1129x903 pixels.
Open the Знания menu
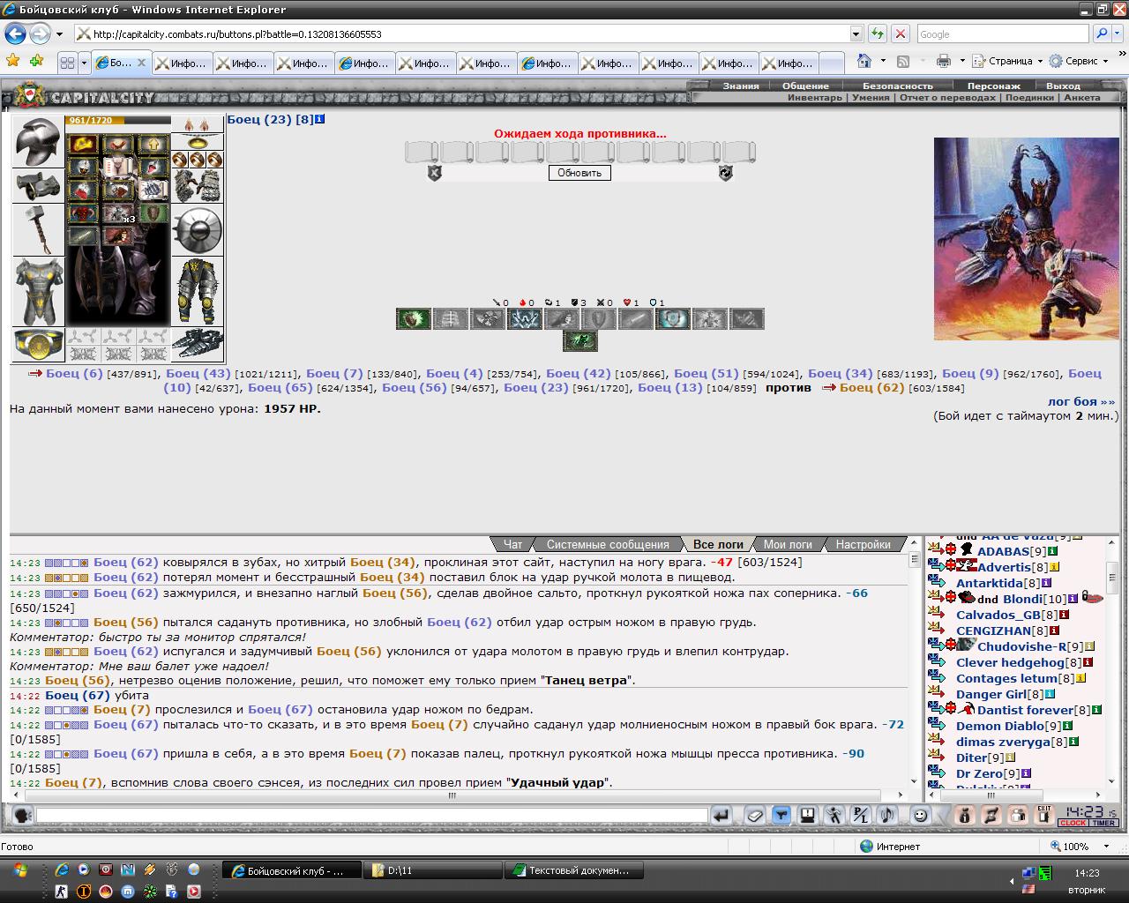point(741,86)
